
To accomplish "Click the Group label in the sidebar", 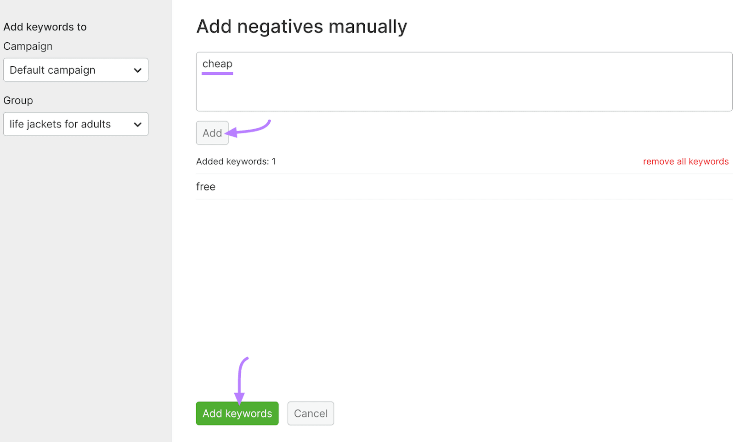I will pos(18,100).
